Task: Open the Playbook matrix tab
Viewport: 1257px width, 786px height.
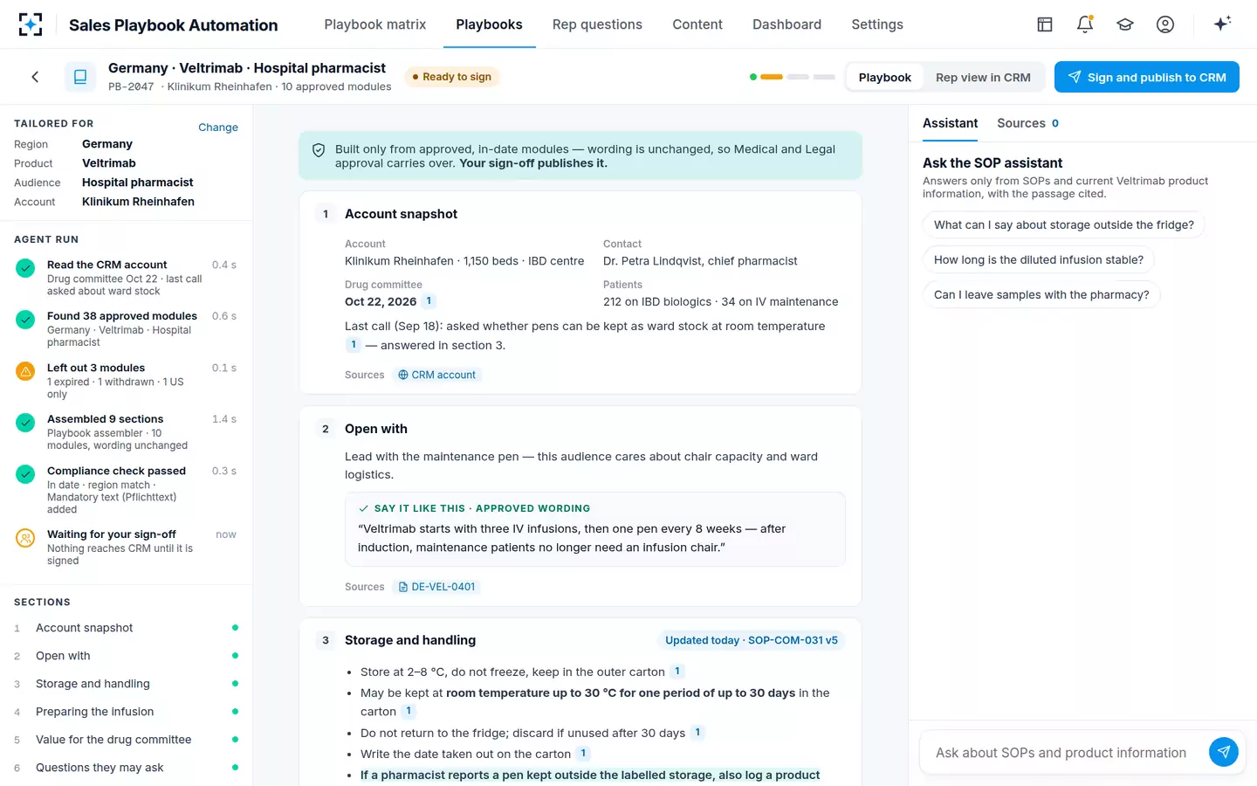Action: click(x=375, y=24)
